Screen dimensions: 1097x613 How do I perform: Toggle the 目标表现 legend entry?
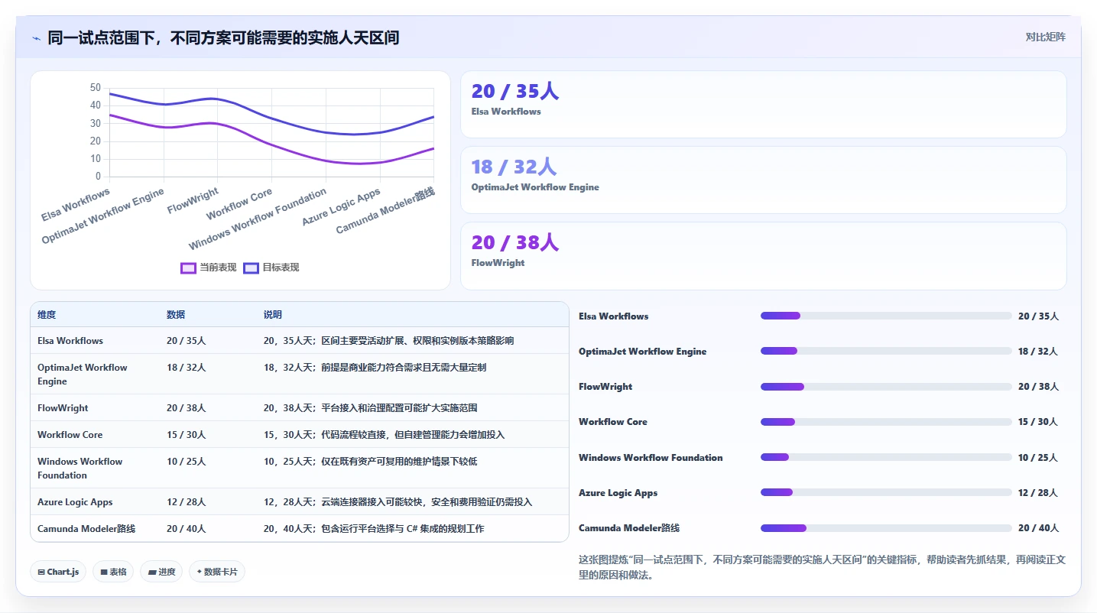(271, 268)
